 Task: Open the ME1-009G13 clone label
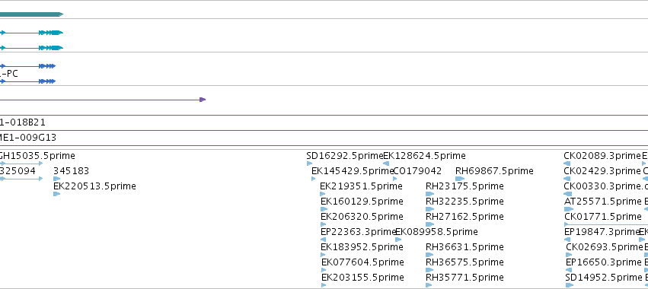[x=28, y=138]
